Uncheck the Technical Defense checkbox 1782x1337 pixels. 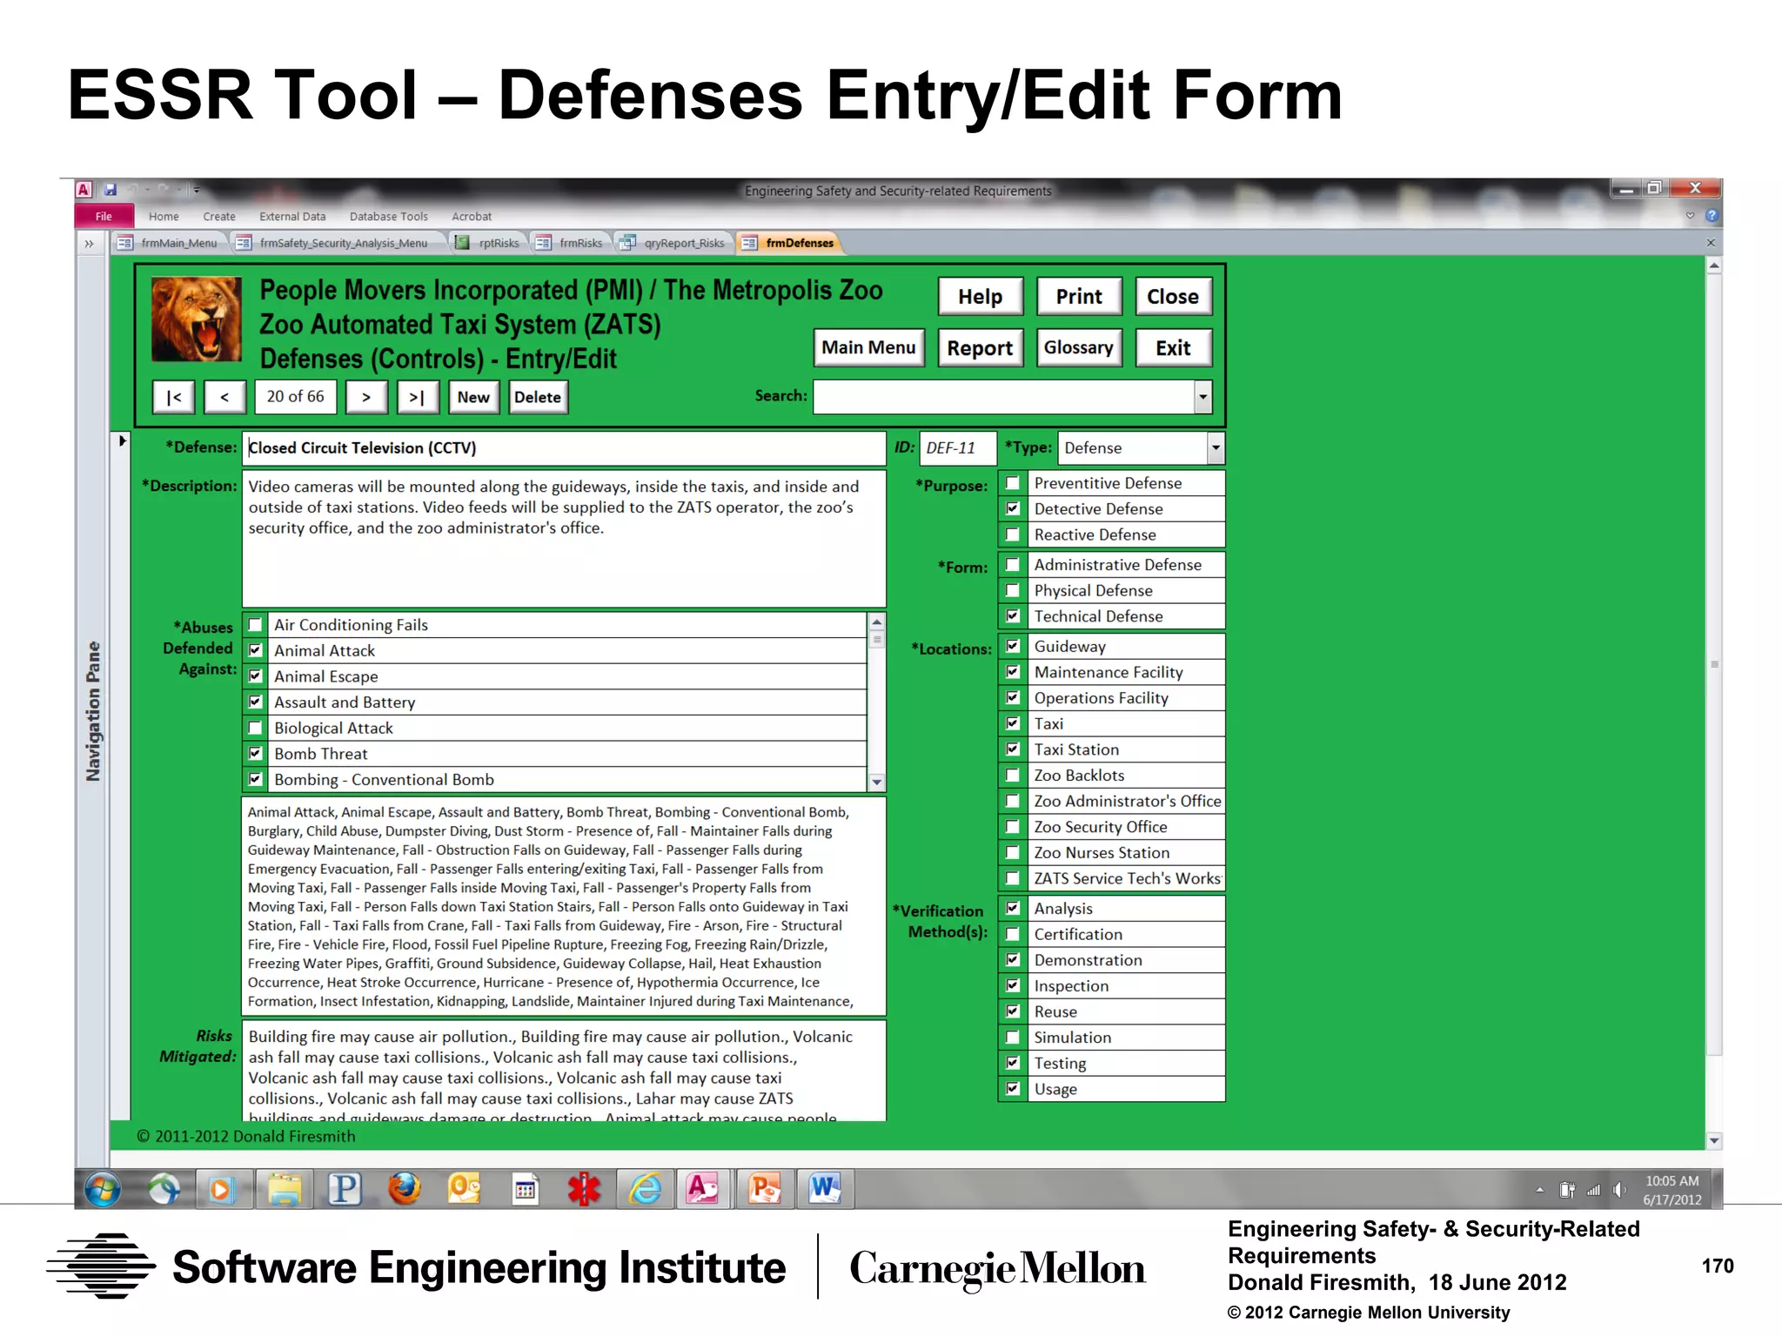[x=1013, y=616]
